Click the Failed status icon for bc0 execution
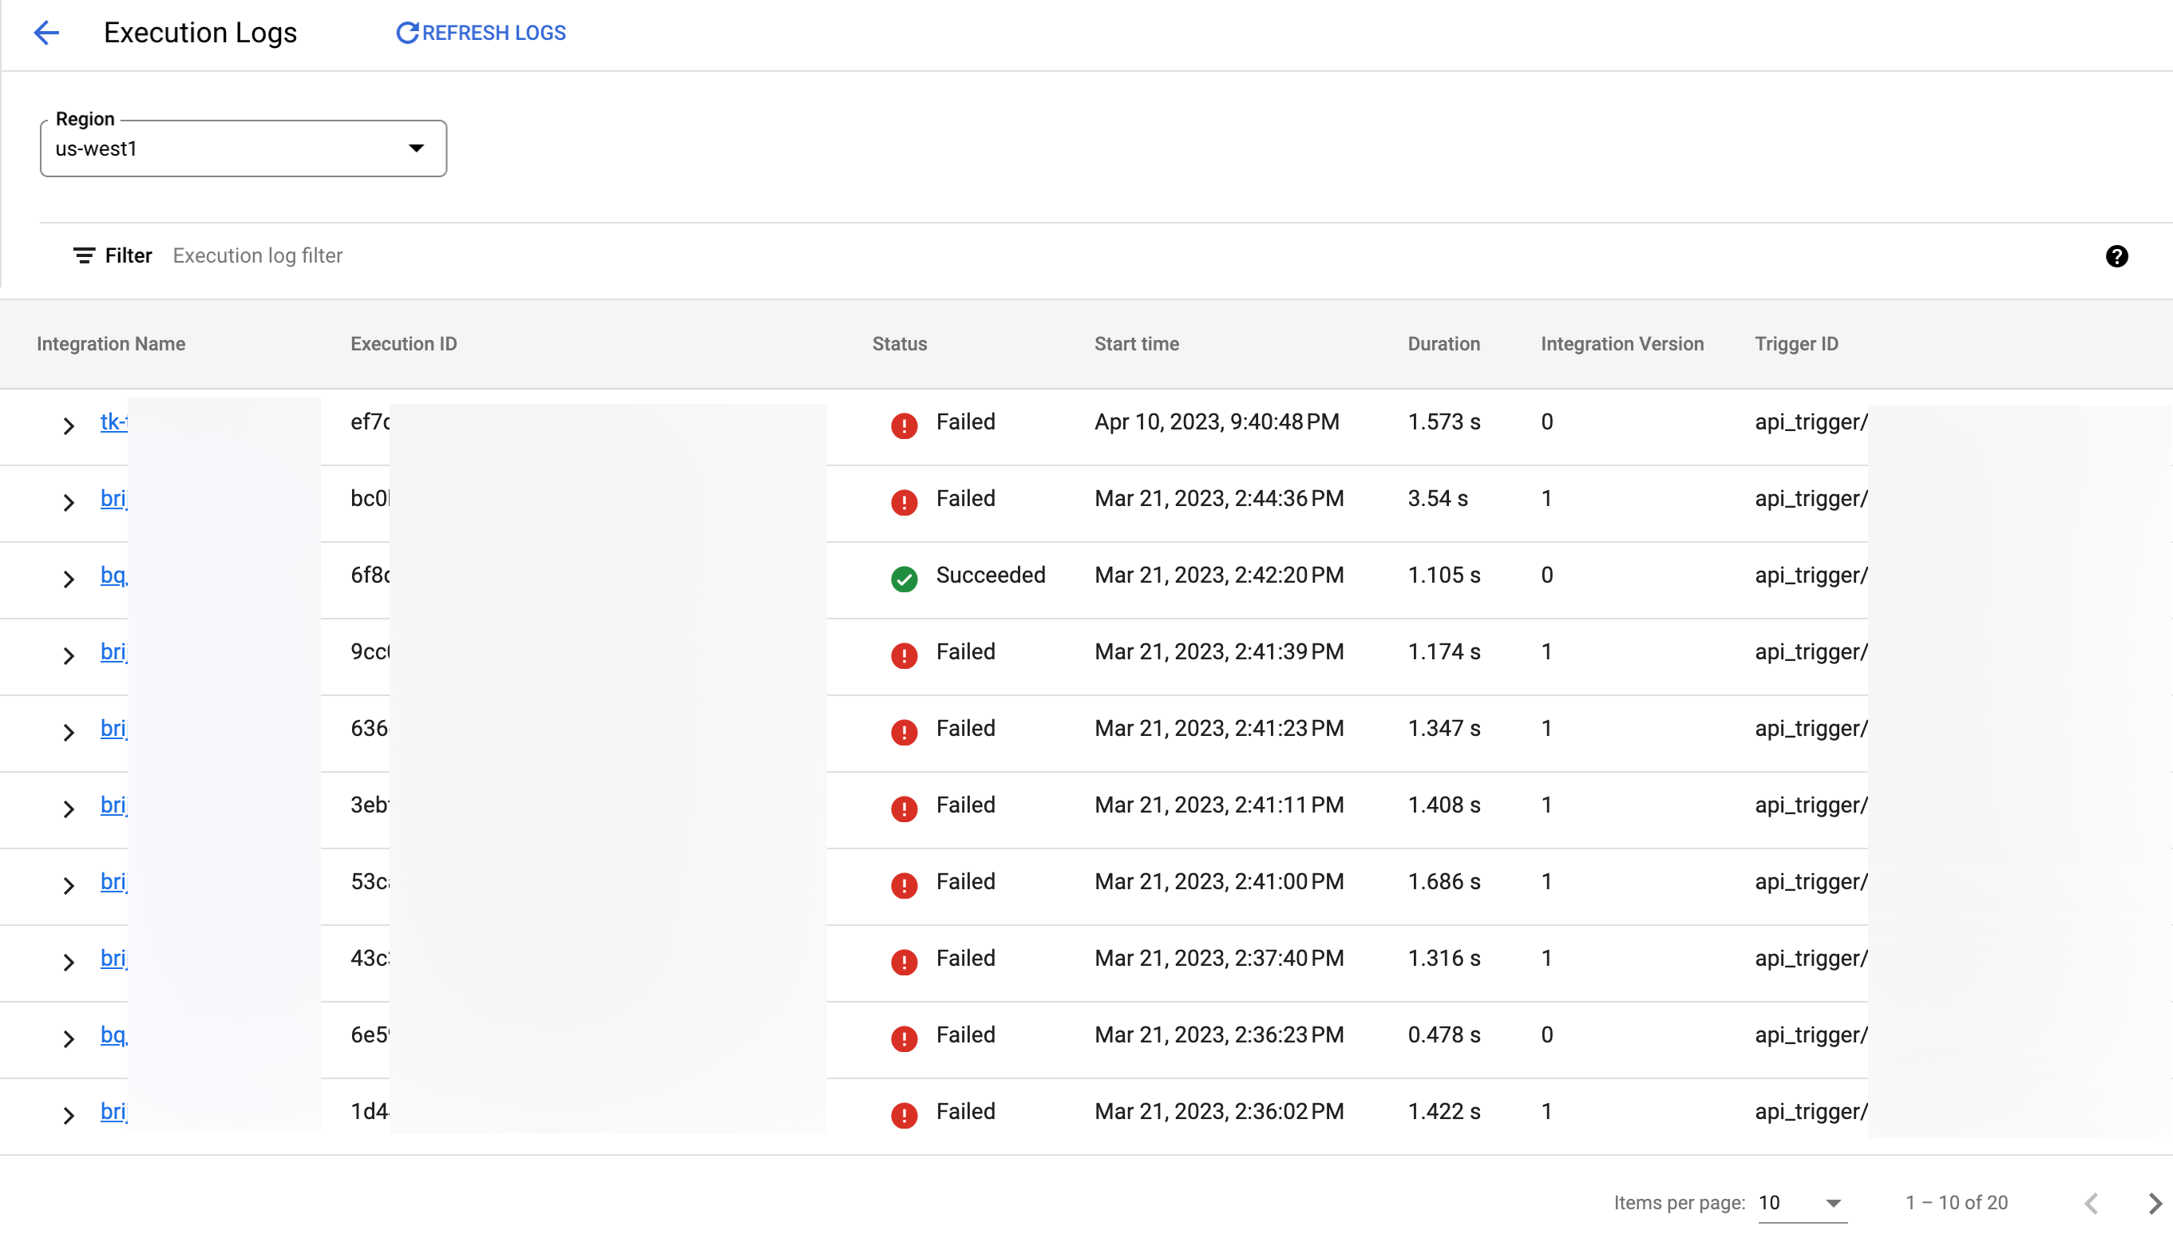The width and height of the screenshot is (2173, 1242). coord(906,499)
